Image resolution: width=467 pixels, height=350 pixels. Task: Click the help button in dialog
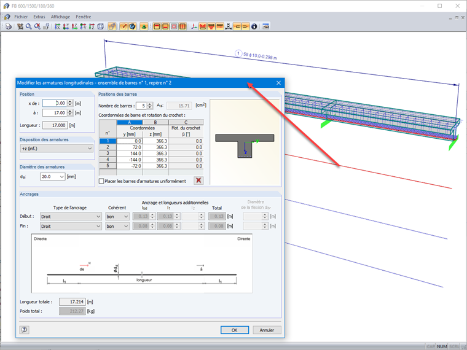[25, 330]
